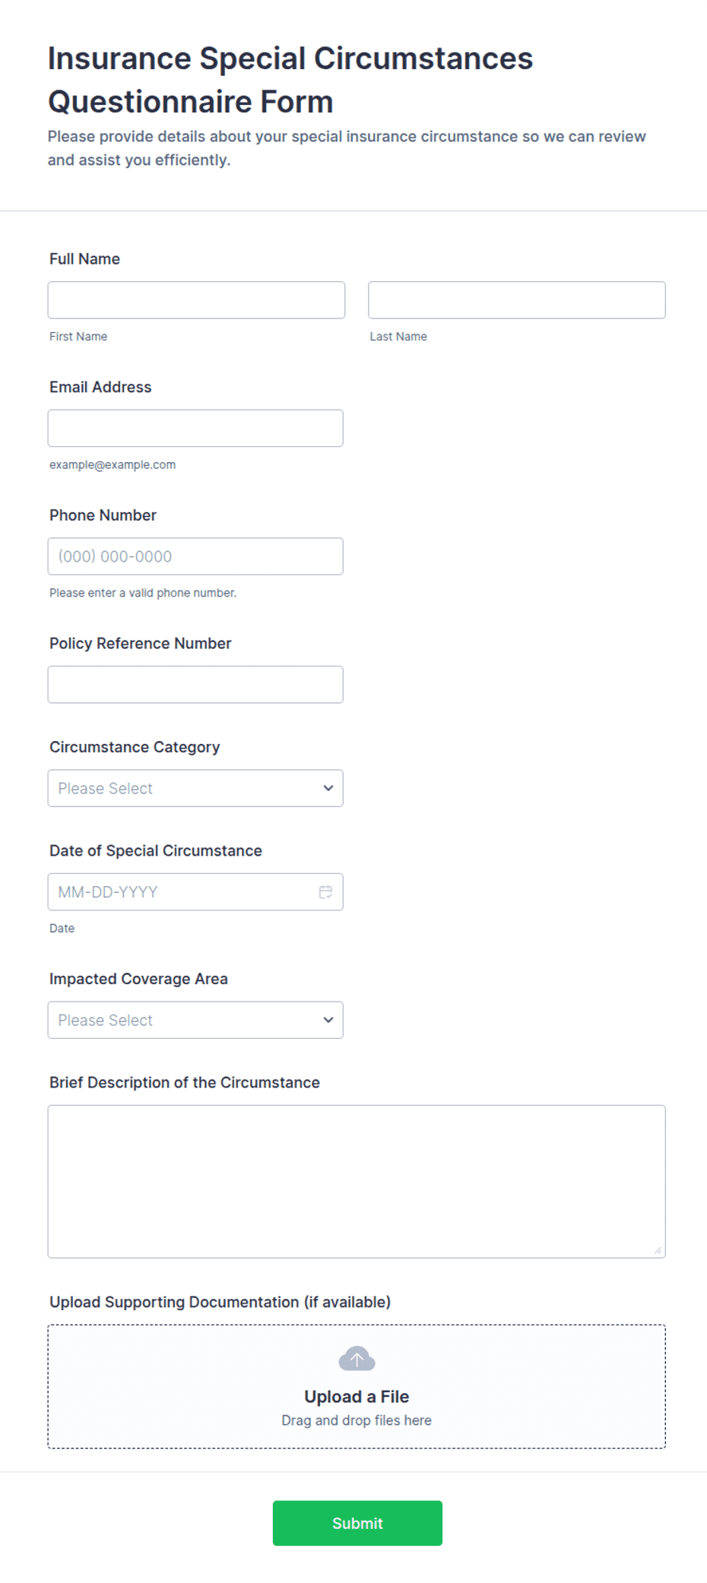707x1583 pixels.
Task: Submit the questionnaire form
Action: (357, 1523)
